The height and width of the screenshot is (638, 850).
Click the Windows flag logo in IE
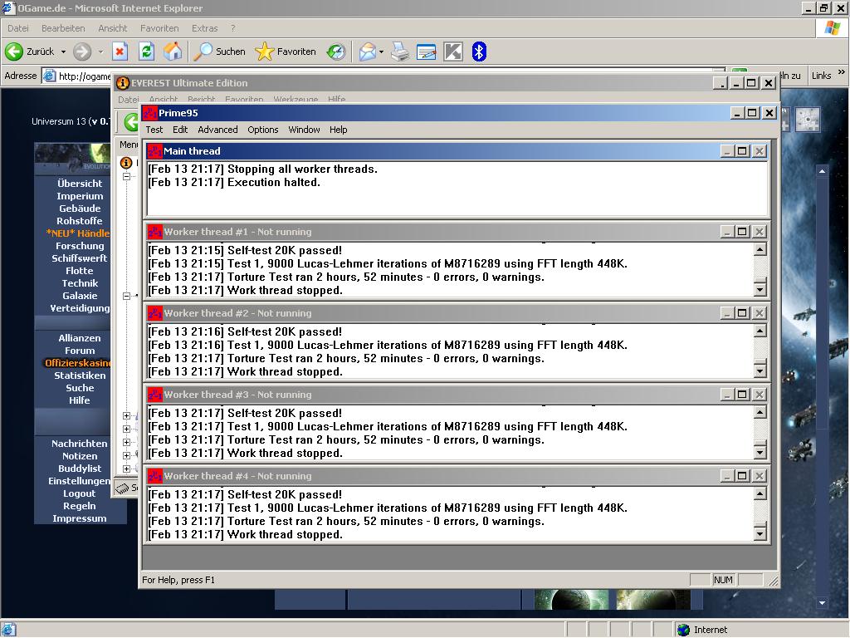[832, 28]
